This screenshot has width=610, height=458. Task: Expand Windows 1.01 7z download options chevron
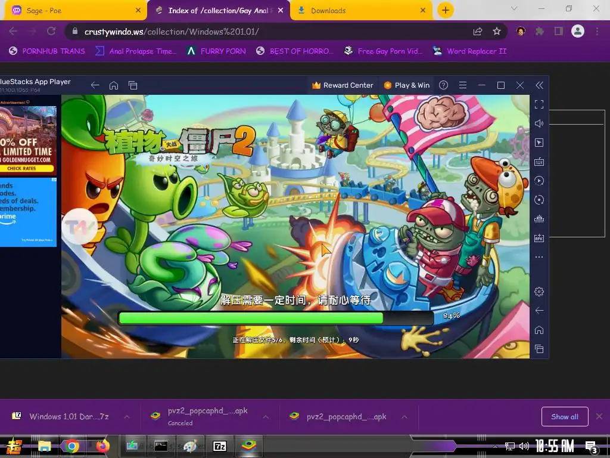coord(127,417)
